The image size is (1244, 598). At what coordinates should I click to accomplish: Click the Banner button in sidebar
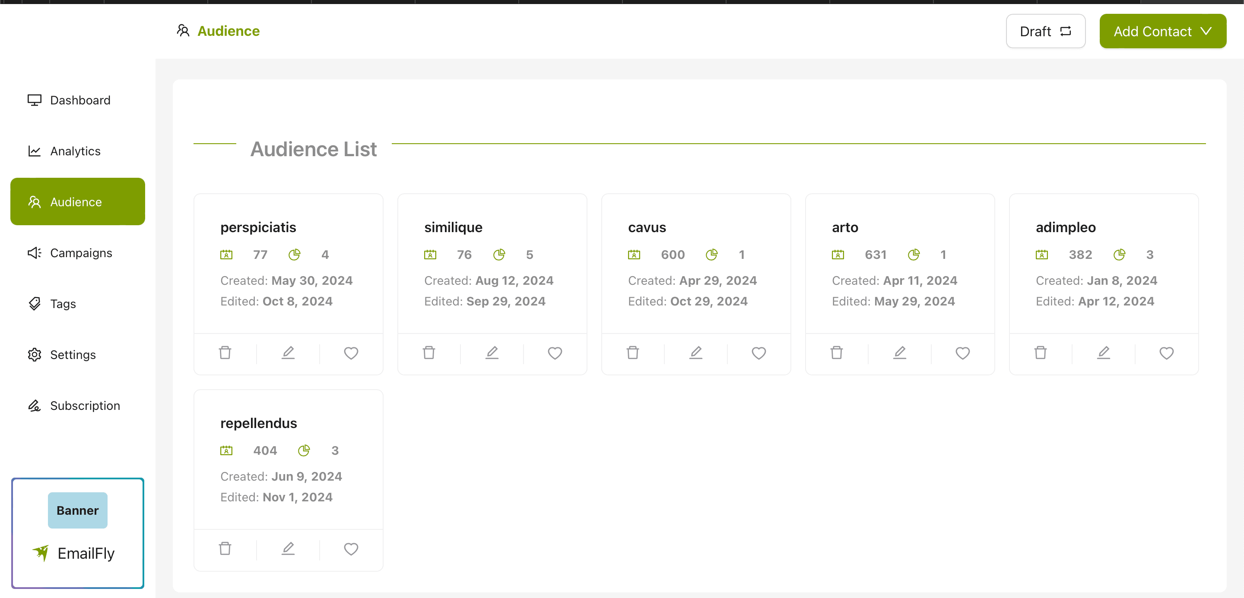pyautogui.click(x=77, y=510)
